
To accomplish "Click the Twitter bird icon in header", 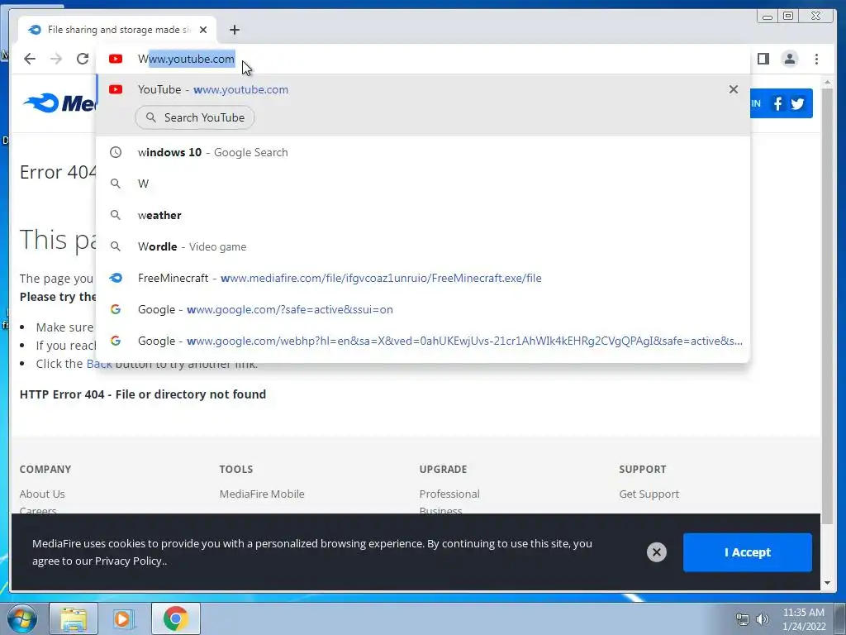I will 798,103.
